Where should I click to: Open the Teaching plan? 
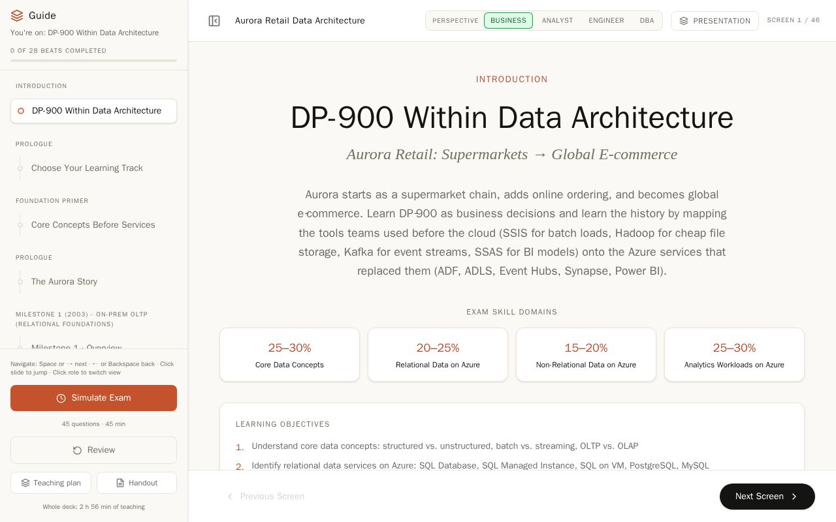coord(51,483)
